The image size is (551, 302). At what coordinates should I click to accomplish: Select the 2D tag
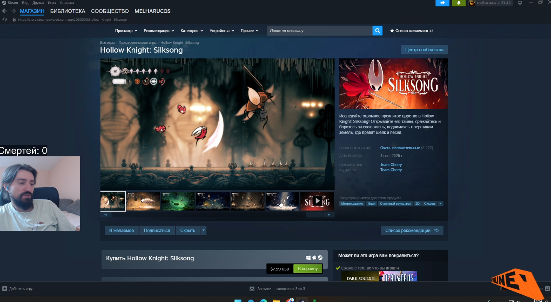click(x=417, y=204)
